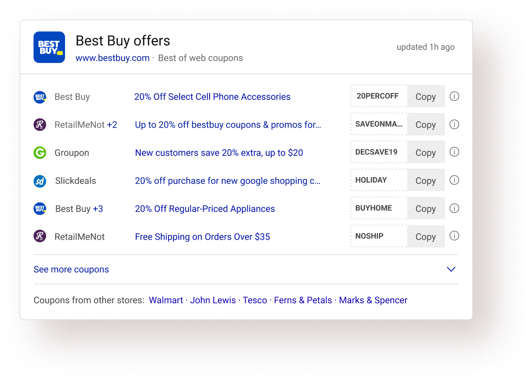This screenshot has height=379, width=532.
Task: Click the Best Buy logo in header
Action: [x=49, y=47]
